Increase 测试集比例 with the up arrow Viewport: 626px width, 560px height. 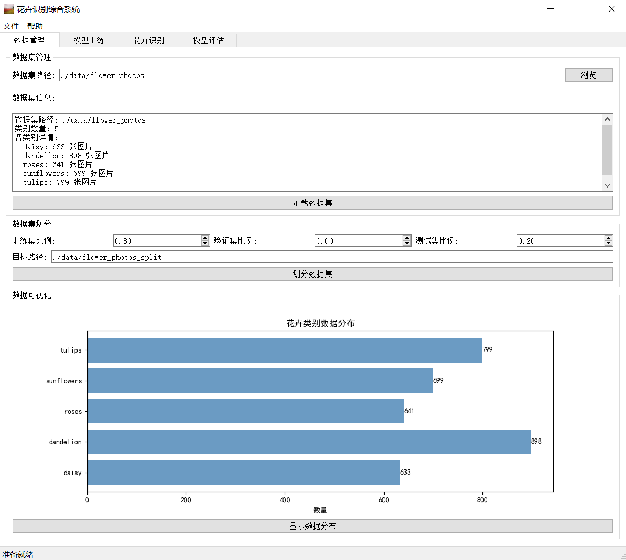608,238
